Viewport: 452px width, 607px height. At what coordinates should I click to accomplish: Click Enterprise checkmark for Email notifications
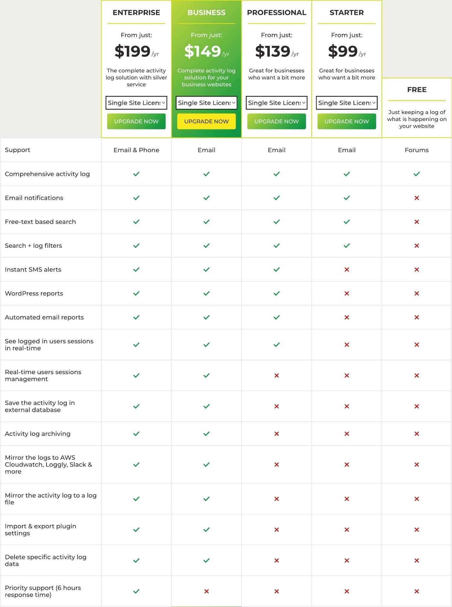(x=136, y=198)
